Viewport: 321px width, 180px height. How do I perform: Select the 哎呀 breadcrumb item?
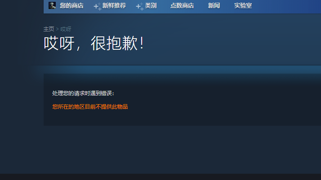(x=66, y=29)
